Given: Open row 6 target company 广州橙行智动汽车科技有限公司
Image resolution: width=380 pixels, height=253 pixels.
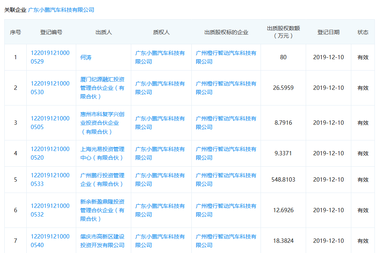Looking at the screenshot, I should coord(226,210).
